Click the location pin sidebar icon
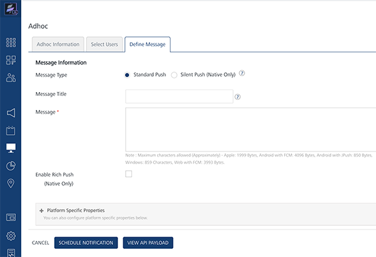 (11, 183)
